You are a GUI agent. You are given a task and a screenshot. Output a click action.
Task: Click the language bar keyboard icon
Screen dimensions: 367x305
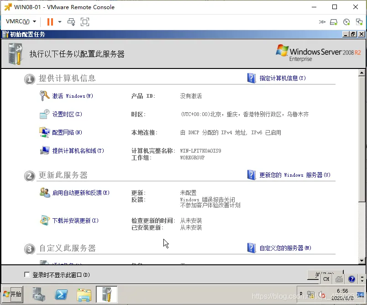point(339,279)
